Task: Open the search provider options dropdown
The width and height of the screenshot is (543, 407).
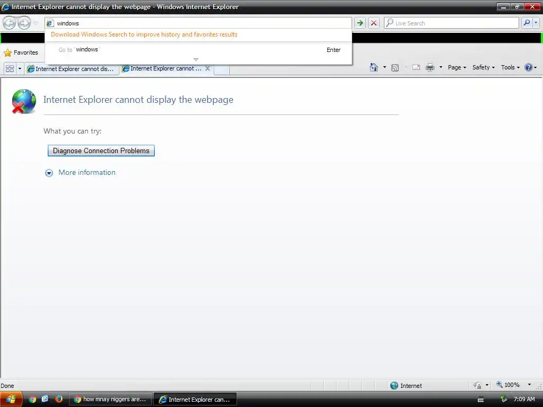Action: 536,23
